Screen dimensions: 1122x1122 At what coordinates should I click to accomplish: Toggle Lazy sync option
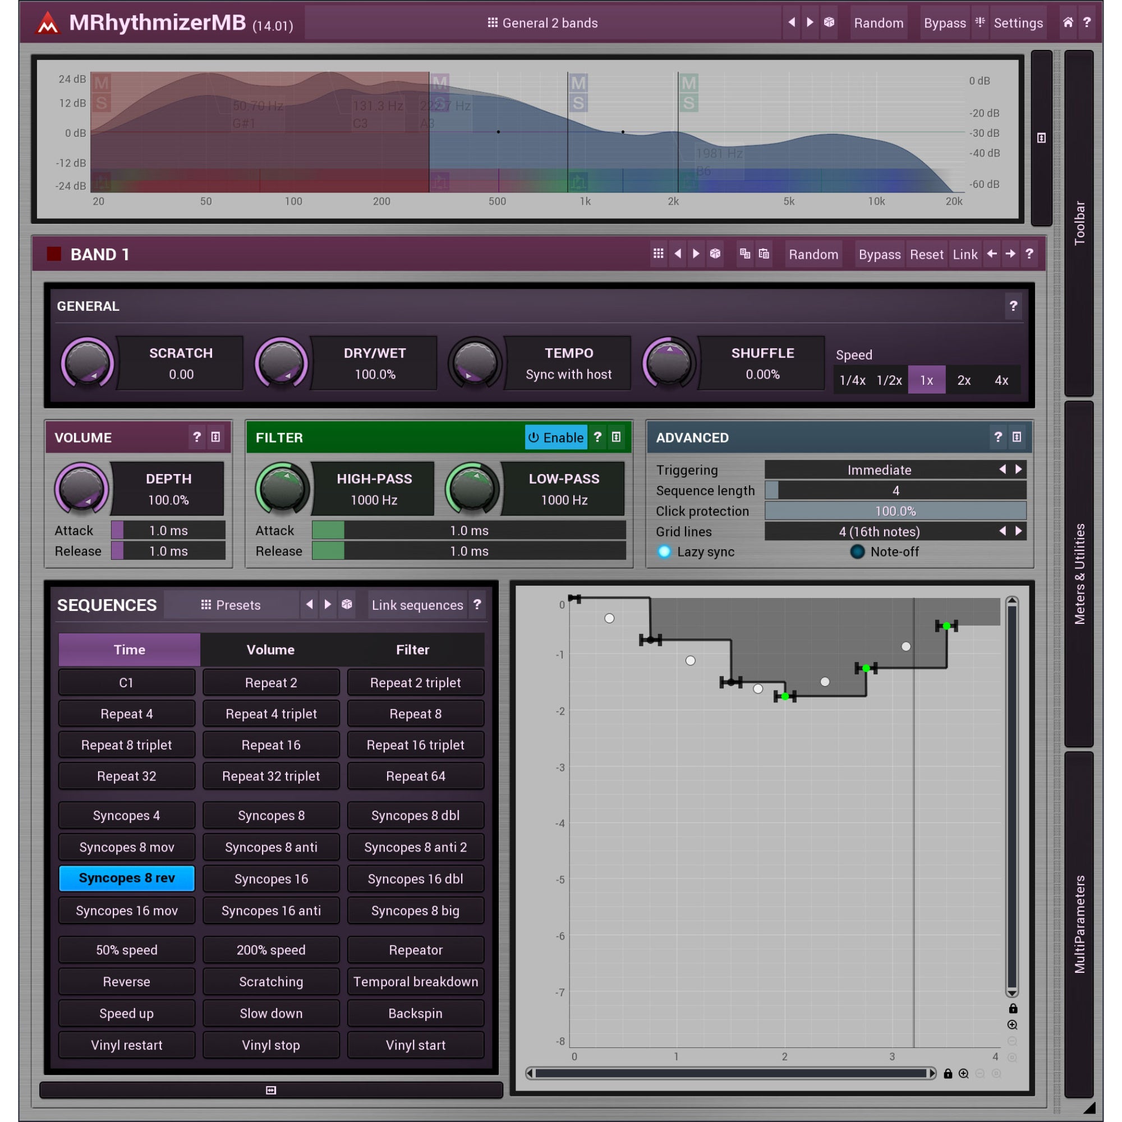click(x=696, y=551)
